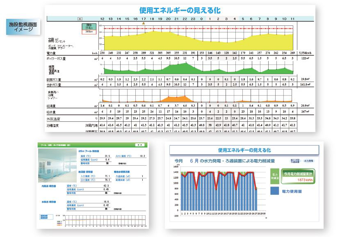Select the 71.1 inlet temperature value

click(107, 176)
